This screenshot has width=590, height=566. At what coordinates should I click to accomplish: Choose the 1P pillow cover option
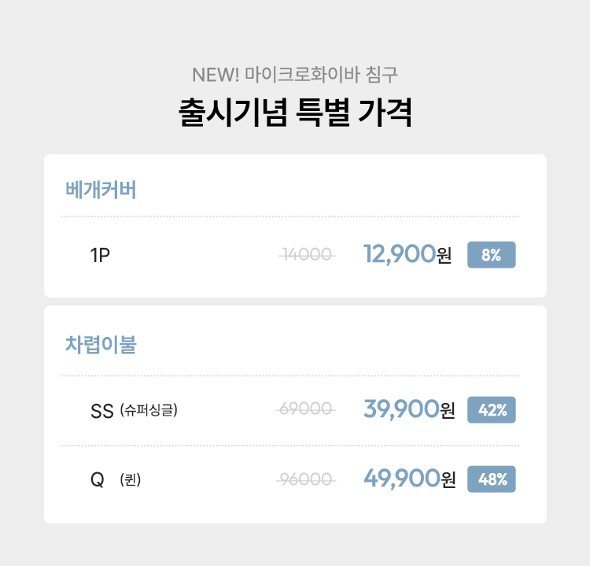100,255
